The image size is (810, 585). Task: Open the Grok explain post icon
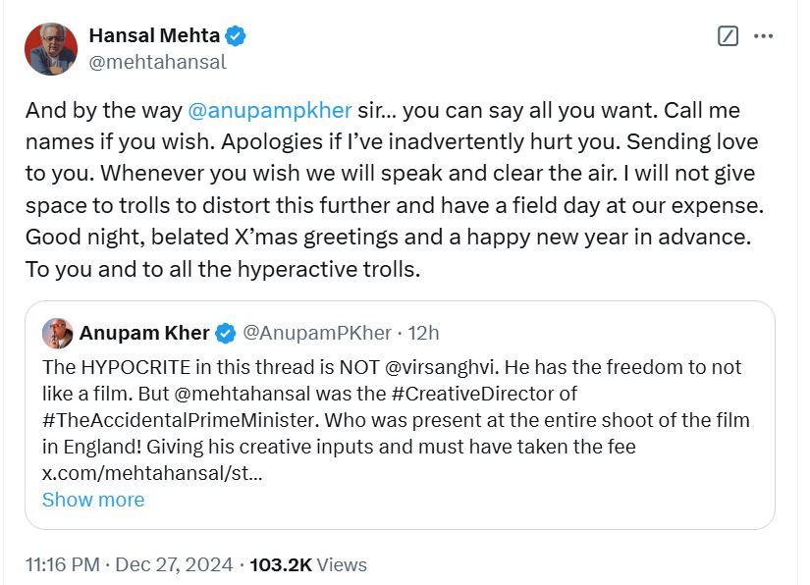tap(728, 36)
